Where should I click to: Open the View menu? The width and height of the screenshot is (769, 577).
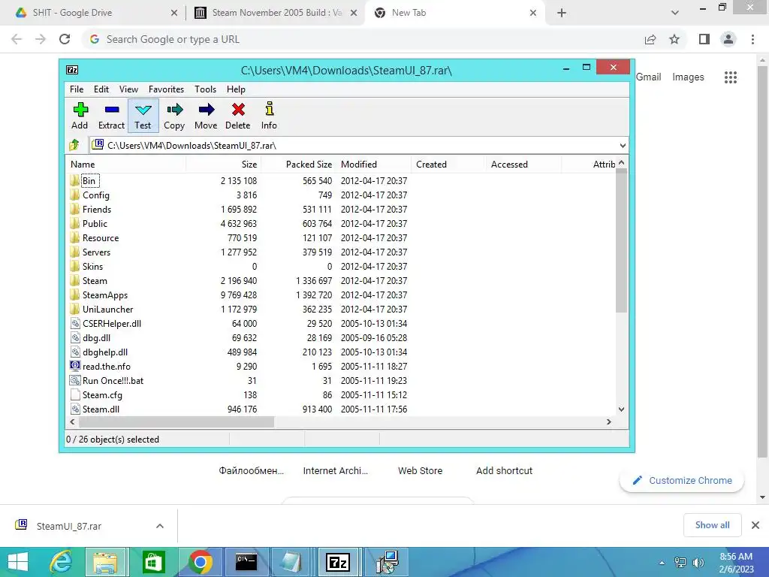pyautogui.click(x=128, y=89)
